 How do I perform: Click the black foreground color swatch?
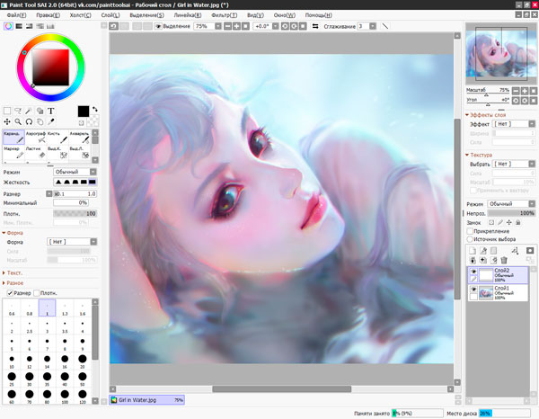pos(83,111)
